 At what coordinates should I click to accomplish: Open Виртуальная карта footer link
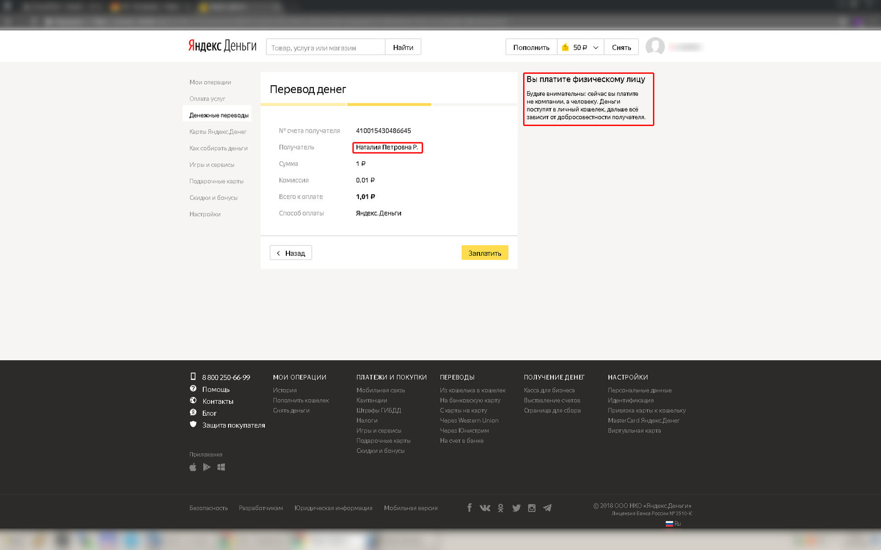click(x=634, y=431)
